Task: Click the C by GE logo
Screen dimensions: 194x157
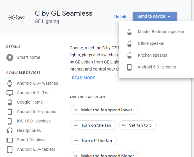Action: pyautogui.click(x=17, y=17)
